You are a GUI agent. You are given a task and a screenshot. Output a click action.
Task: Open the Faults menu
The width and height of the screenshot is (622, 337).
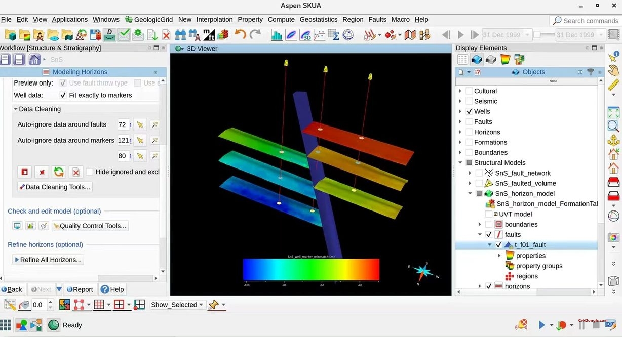[x=377, y=19]
